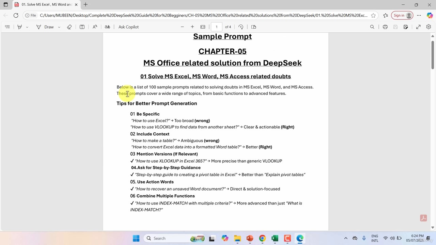This screenshot has height=245, width=436.
Task: Open the Favorites list
Action: pyautogui.click(x=386, y=15)
